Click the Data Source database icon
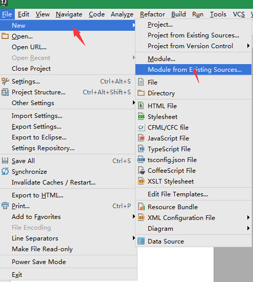Viewport: 253px width, 282px height. click(x=141, y=241)
